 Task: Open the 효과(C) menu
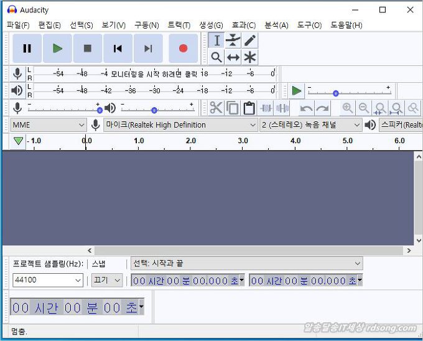pyautogui.click(x=244, y=25)
